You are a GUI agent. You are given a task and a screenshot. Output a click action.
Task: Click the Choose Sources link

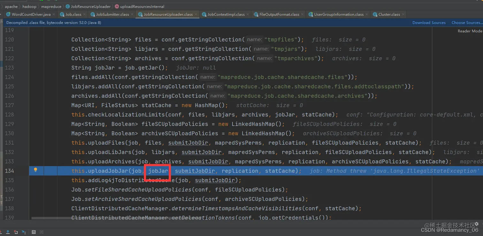pyautogui.click(x=467, y=23)
